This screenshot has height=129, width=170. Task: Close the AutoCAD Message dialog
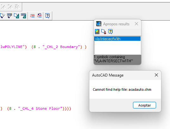[x=156, y=75]
